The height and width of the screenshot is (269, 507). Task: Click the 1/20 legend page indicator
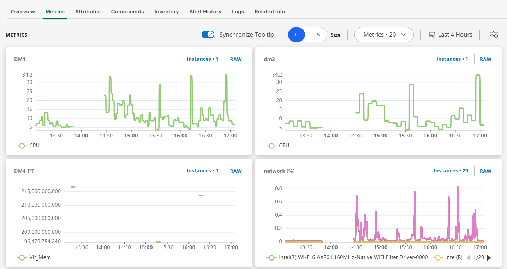point(478,257)
